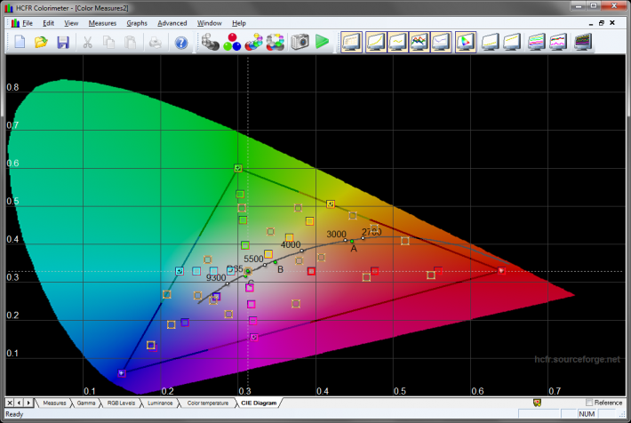Open the Measures menu
The image size is (631, 423).
pos(102,23)
